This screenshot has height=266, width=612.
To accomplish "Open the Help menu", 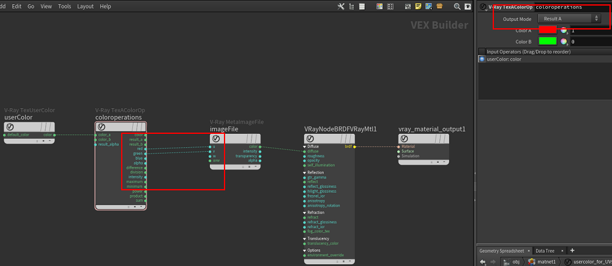I will 105,6.
